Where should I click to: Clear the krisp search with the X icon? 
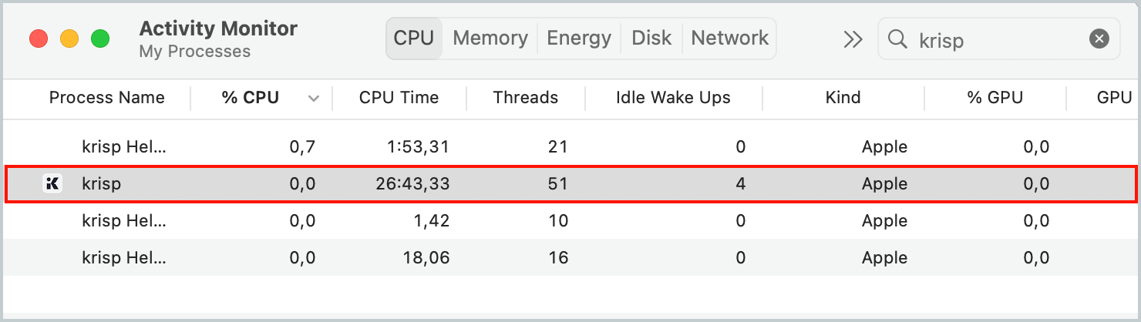click(x=1099, y=39)
